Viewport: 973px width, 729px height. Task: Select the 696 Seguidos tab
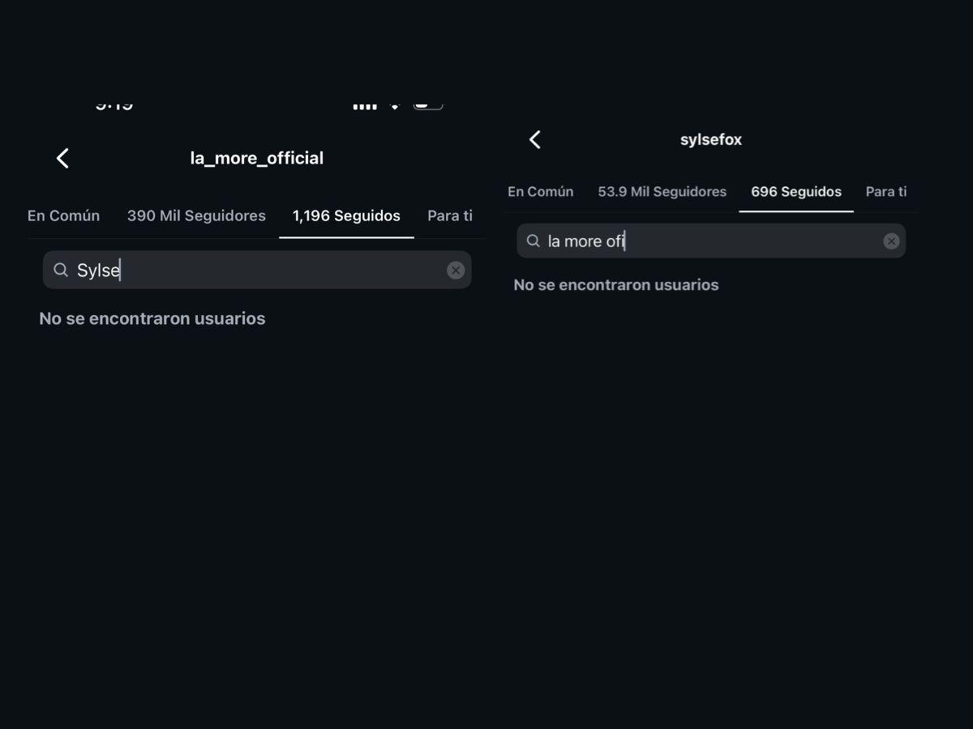(795, 192)
